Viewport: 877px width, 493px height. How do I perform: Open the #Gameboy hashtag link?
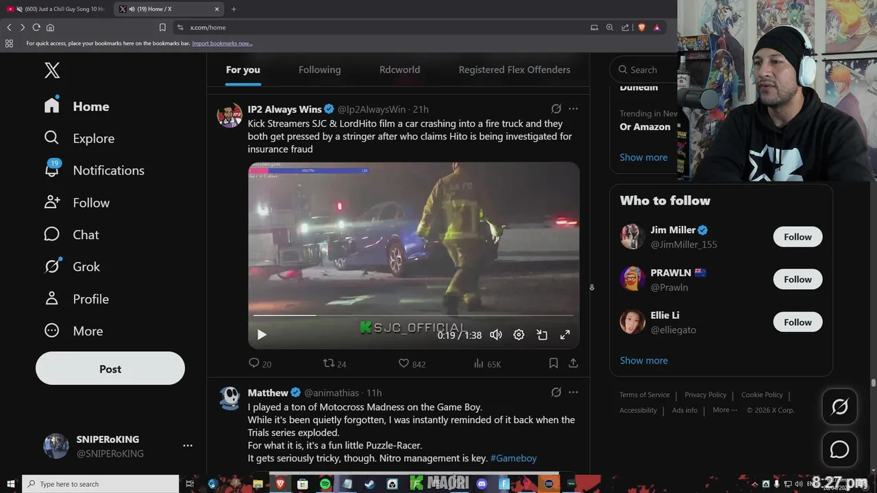click(514, 458)
